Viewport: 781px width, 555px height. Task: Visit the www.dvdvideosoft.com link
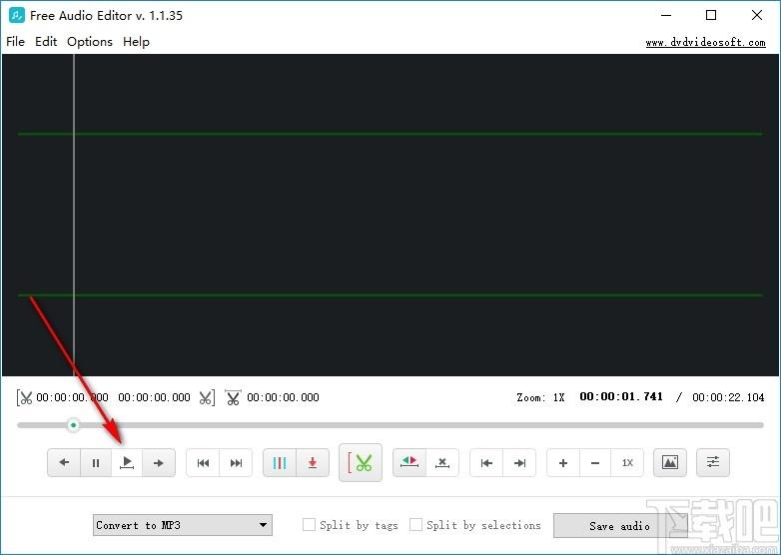click(705, 43)
